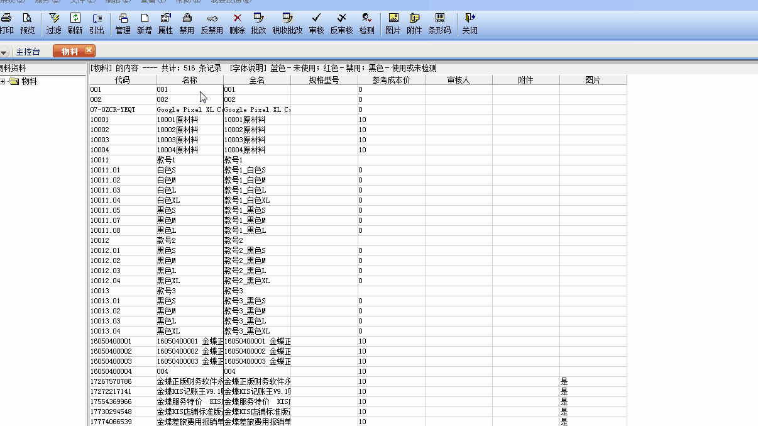This screenshot has width=758, height=426.
Task: Switch to the 主控台 tab
Action: tap(28, 52)
